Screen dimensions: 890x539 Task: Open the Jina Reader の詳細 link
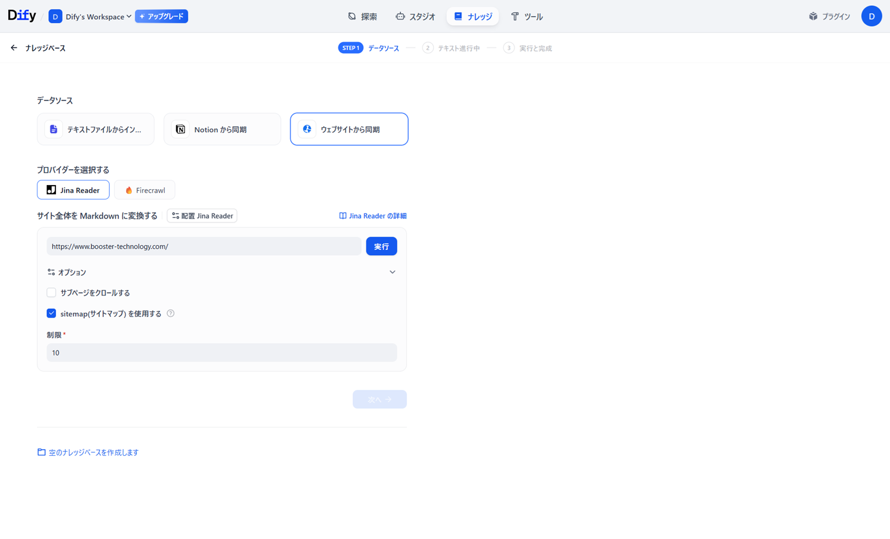point(373,216)
